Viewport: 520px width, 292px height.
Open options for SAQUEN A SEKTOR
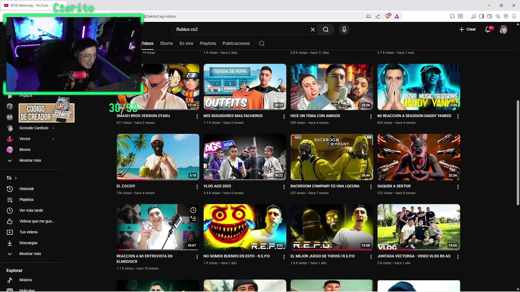tap(458, 187)
